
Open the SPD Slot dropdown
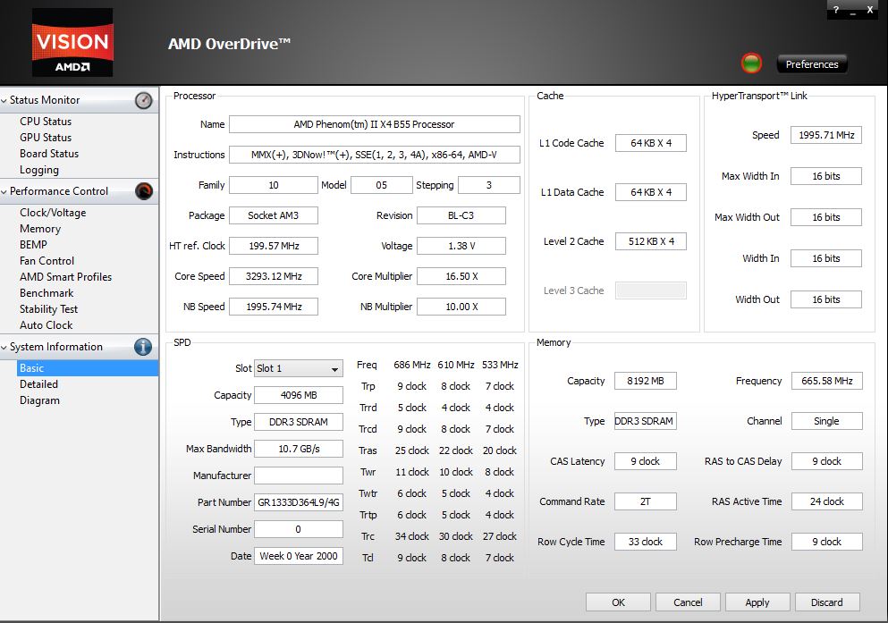(299, 368)
